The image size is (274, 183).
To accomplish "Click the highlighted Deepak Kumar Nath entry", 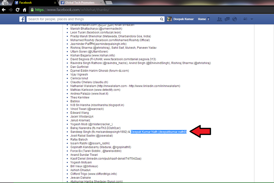I will (159, 132).
